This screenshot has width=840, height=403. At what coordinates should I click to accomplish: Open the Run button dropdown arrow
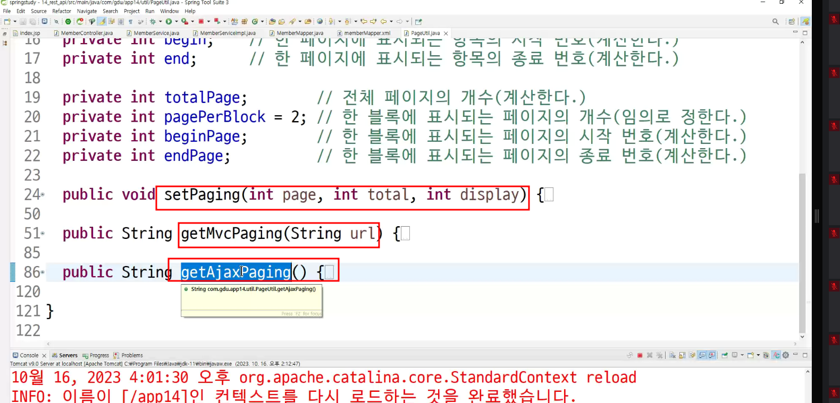click(x=177, y=21)
